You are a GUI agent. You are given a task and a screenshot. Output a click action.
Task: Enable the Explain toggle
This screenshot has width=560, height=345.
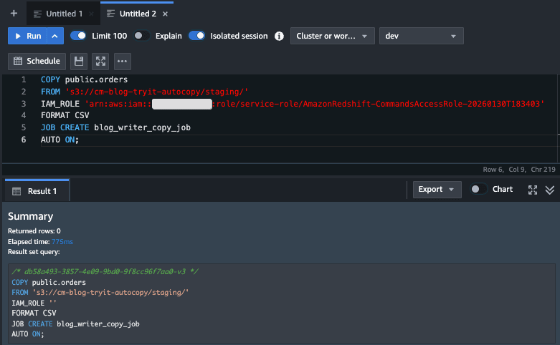click(x=141, y=36)
